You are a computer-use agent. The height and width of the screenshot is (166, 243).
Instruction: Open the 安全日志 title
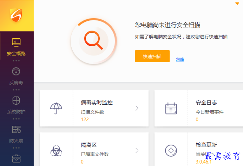(x=206, y=102)
